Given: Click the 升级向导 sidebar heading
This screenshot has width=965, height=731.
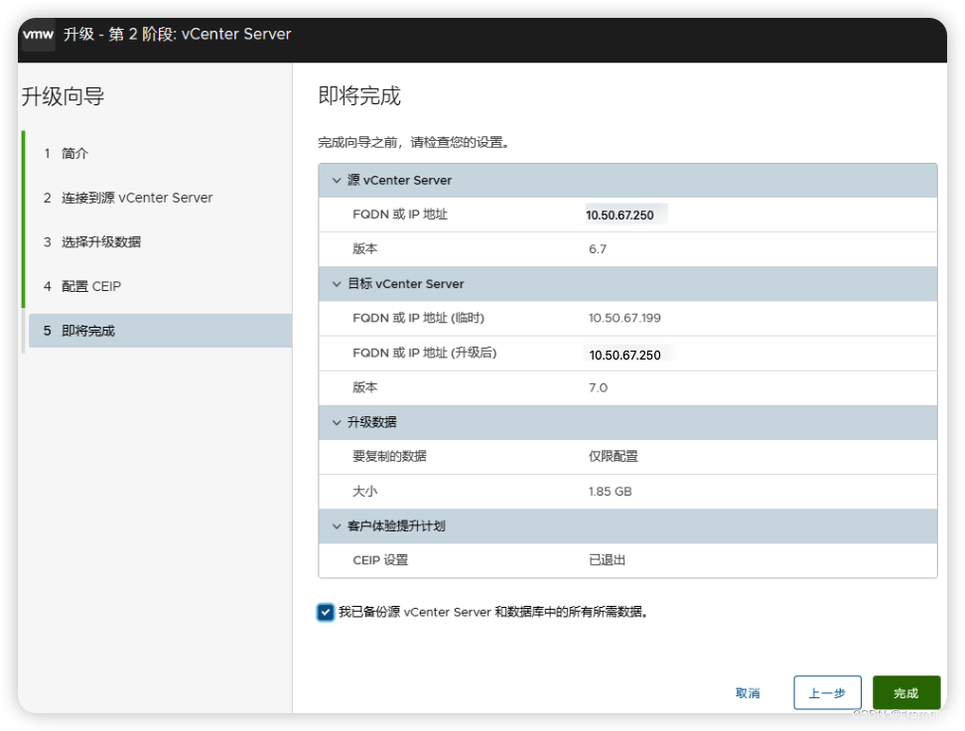Looking at the screenshot, I should pos(63,96).
